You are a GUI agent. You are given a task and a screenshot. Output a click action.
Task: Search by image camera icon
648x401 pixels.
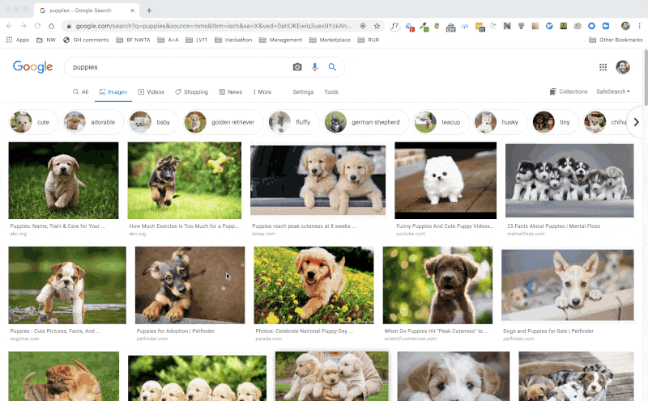(297, 67)
